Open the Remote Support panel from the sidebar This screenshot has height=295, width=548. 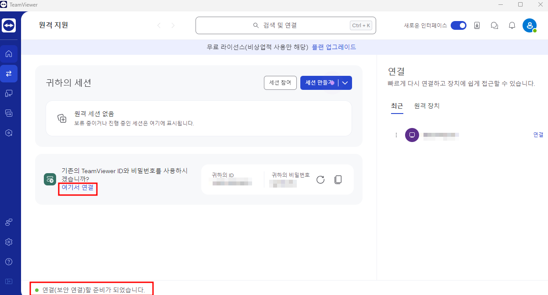click(9, 74)
